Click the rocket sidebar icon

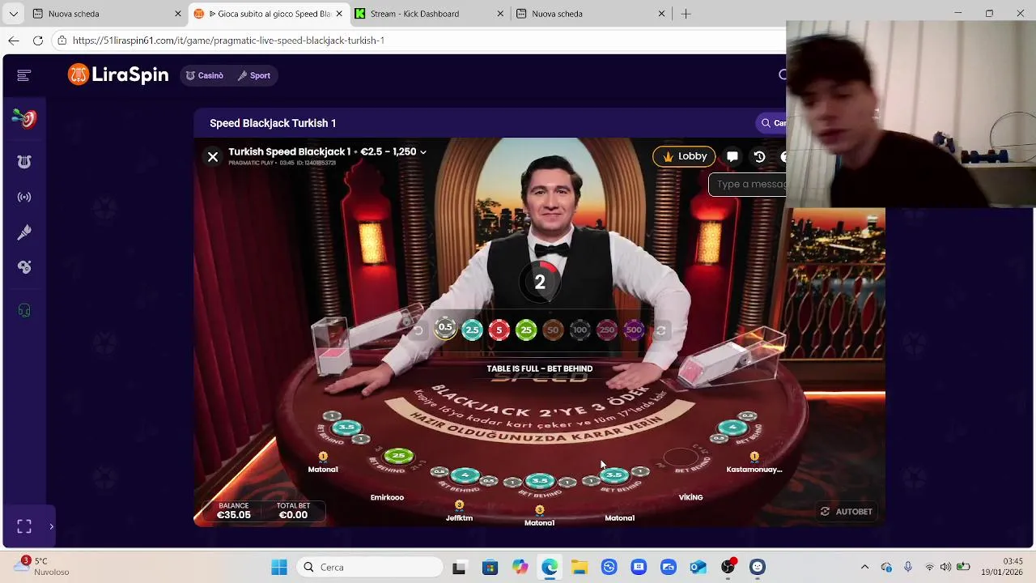[24, 232]
